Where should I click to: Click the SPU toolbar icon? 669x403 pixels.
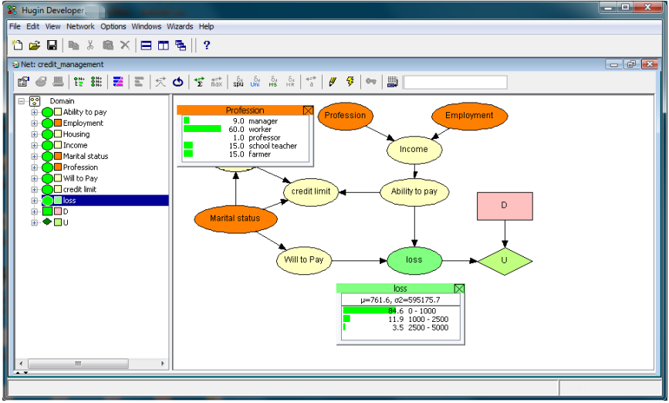[x=238, y=81]
